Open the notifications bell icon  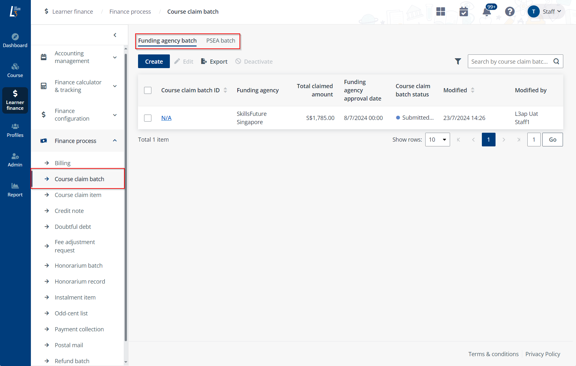487,12
